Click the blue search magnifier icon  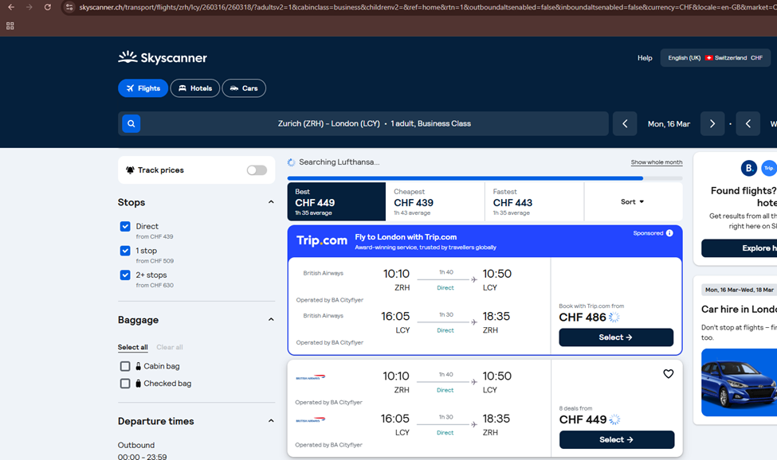click(x=131, y=123)
